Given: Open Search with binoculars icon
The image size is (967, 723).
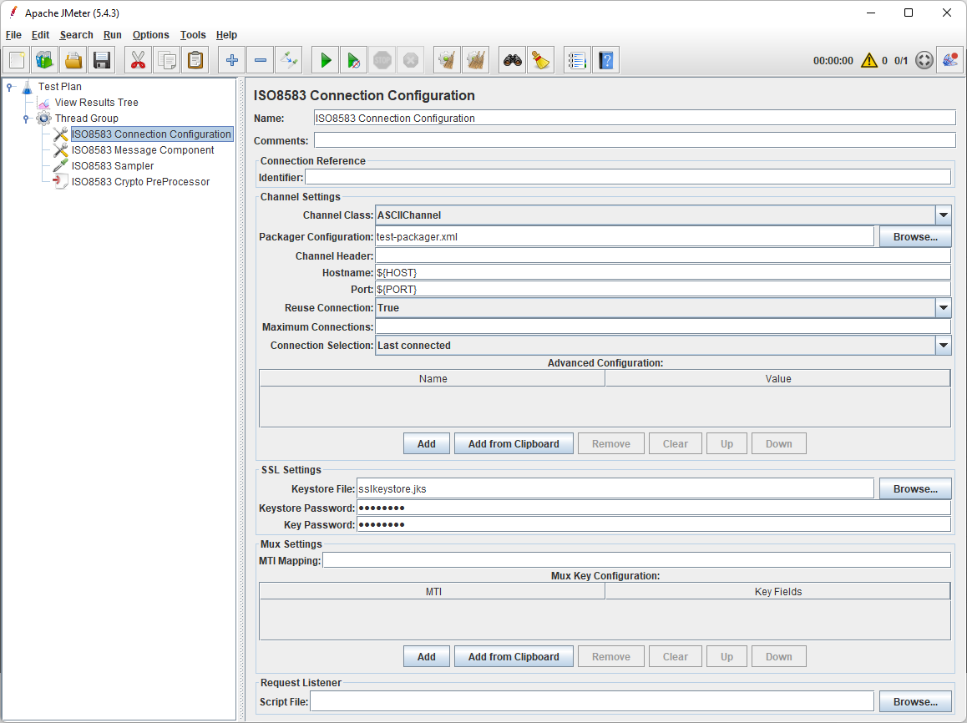Looking at the screenshot, I should (x=513, y=60).
